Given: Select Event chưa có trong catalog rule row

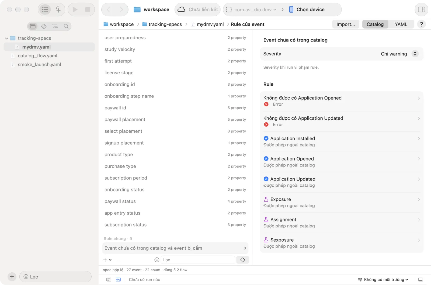Looking at the screenshot, I should (175, 248).
